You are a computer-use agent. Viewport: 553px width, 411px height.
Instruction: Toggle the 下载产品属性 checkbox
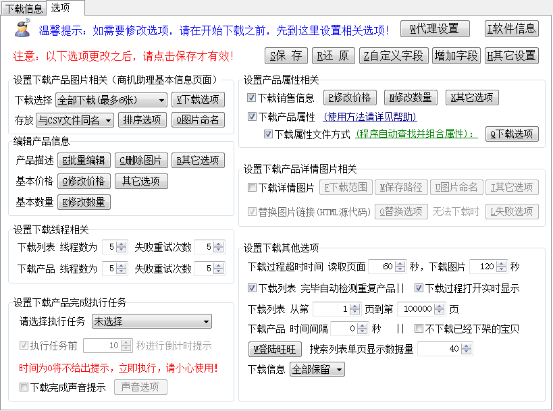pyautogui.click(x=252, y=116)
